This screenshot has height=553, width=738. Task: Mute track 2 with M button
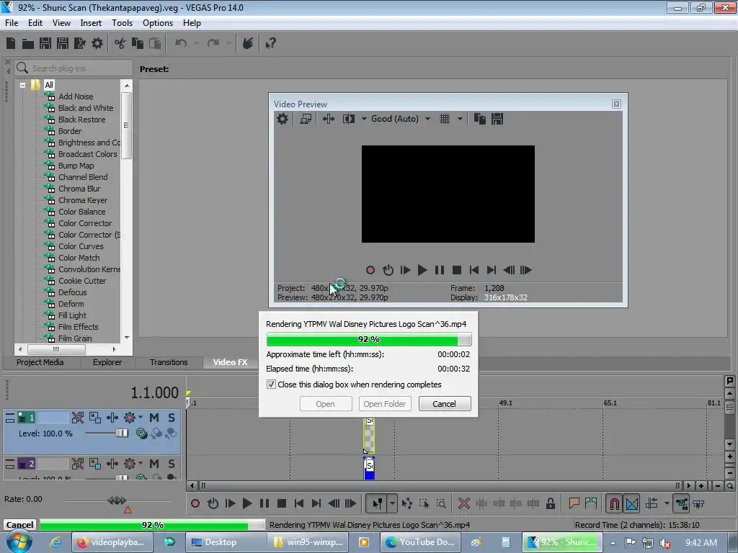(x=154, y=464)
